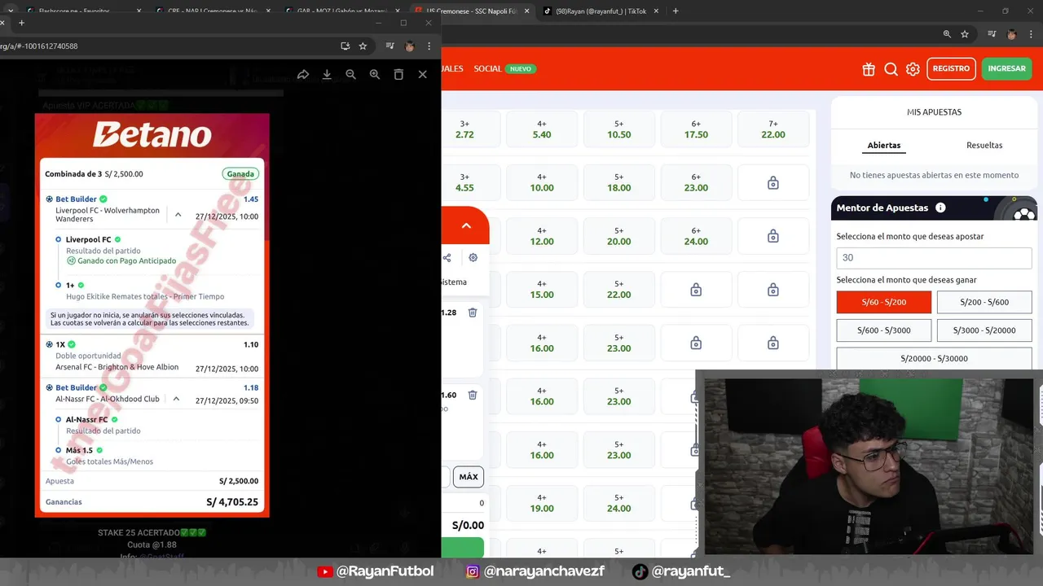Bookmark the page in the background browser window
This screenshot has height=586, width=1043.
[x=965, y=34]
